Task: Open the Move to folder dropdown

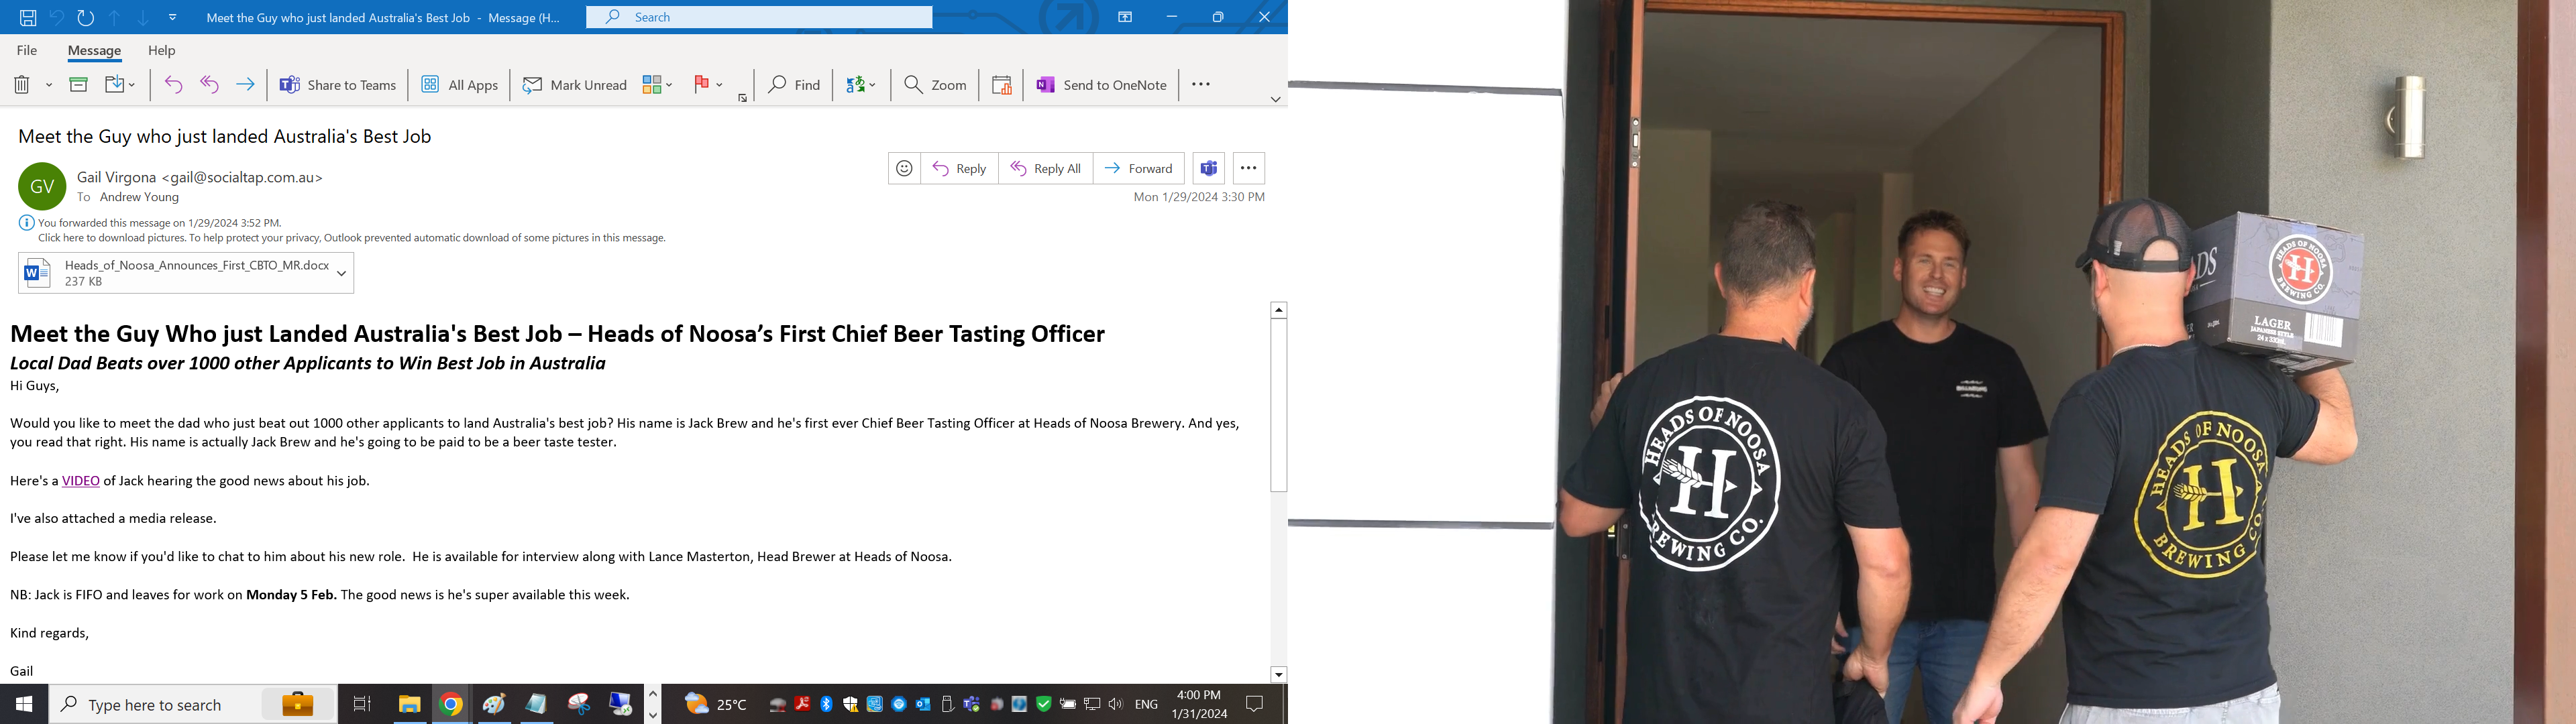Action: (119, 85)
